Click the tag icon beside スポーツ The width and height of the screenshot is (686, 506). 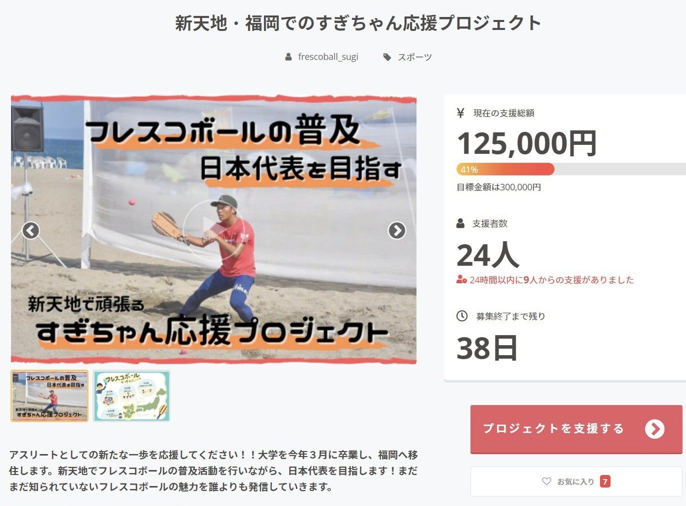387,57
